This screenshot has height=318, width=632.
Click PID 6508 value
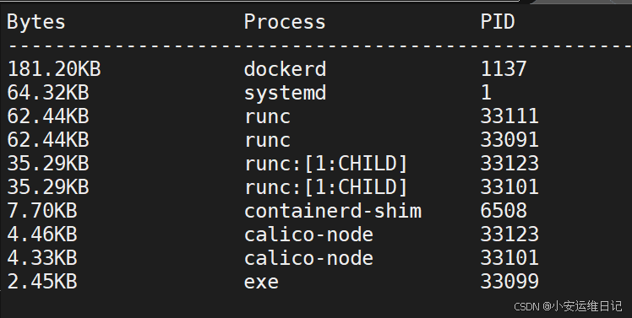click(x=504, y=211)
